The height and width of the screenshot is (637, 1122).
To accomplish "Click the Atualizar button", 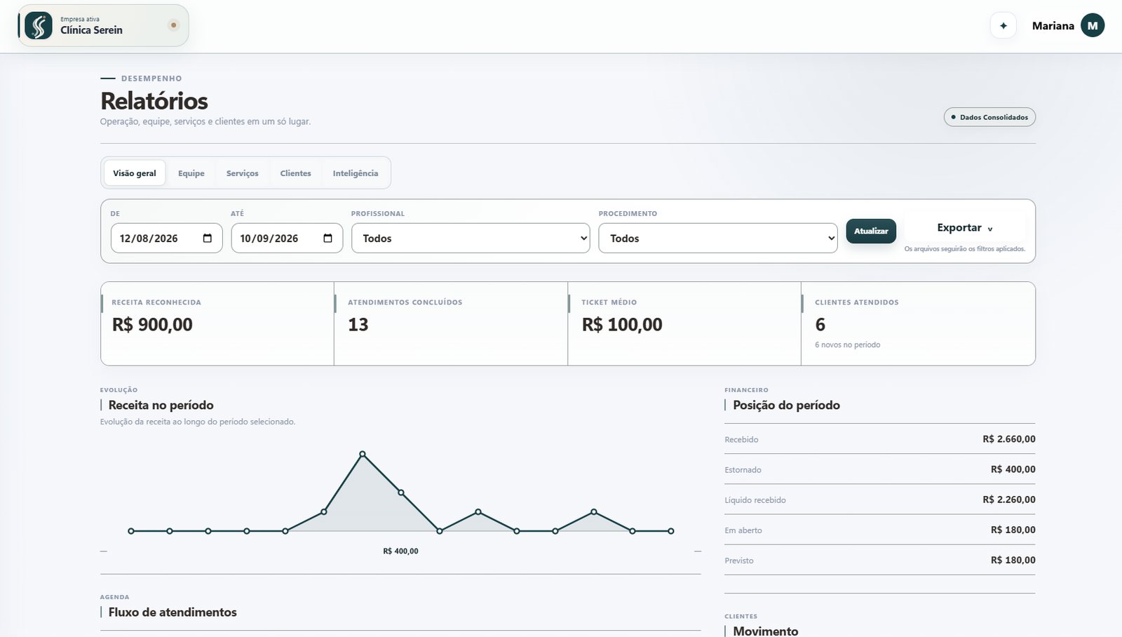I will [x=871, y=231].
